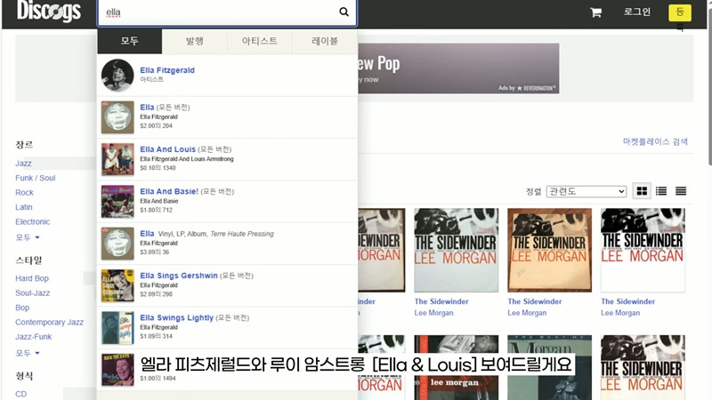Click the yellow register button
712x400 pixels.
click(680, 12)
